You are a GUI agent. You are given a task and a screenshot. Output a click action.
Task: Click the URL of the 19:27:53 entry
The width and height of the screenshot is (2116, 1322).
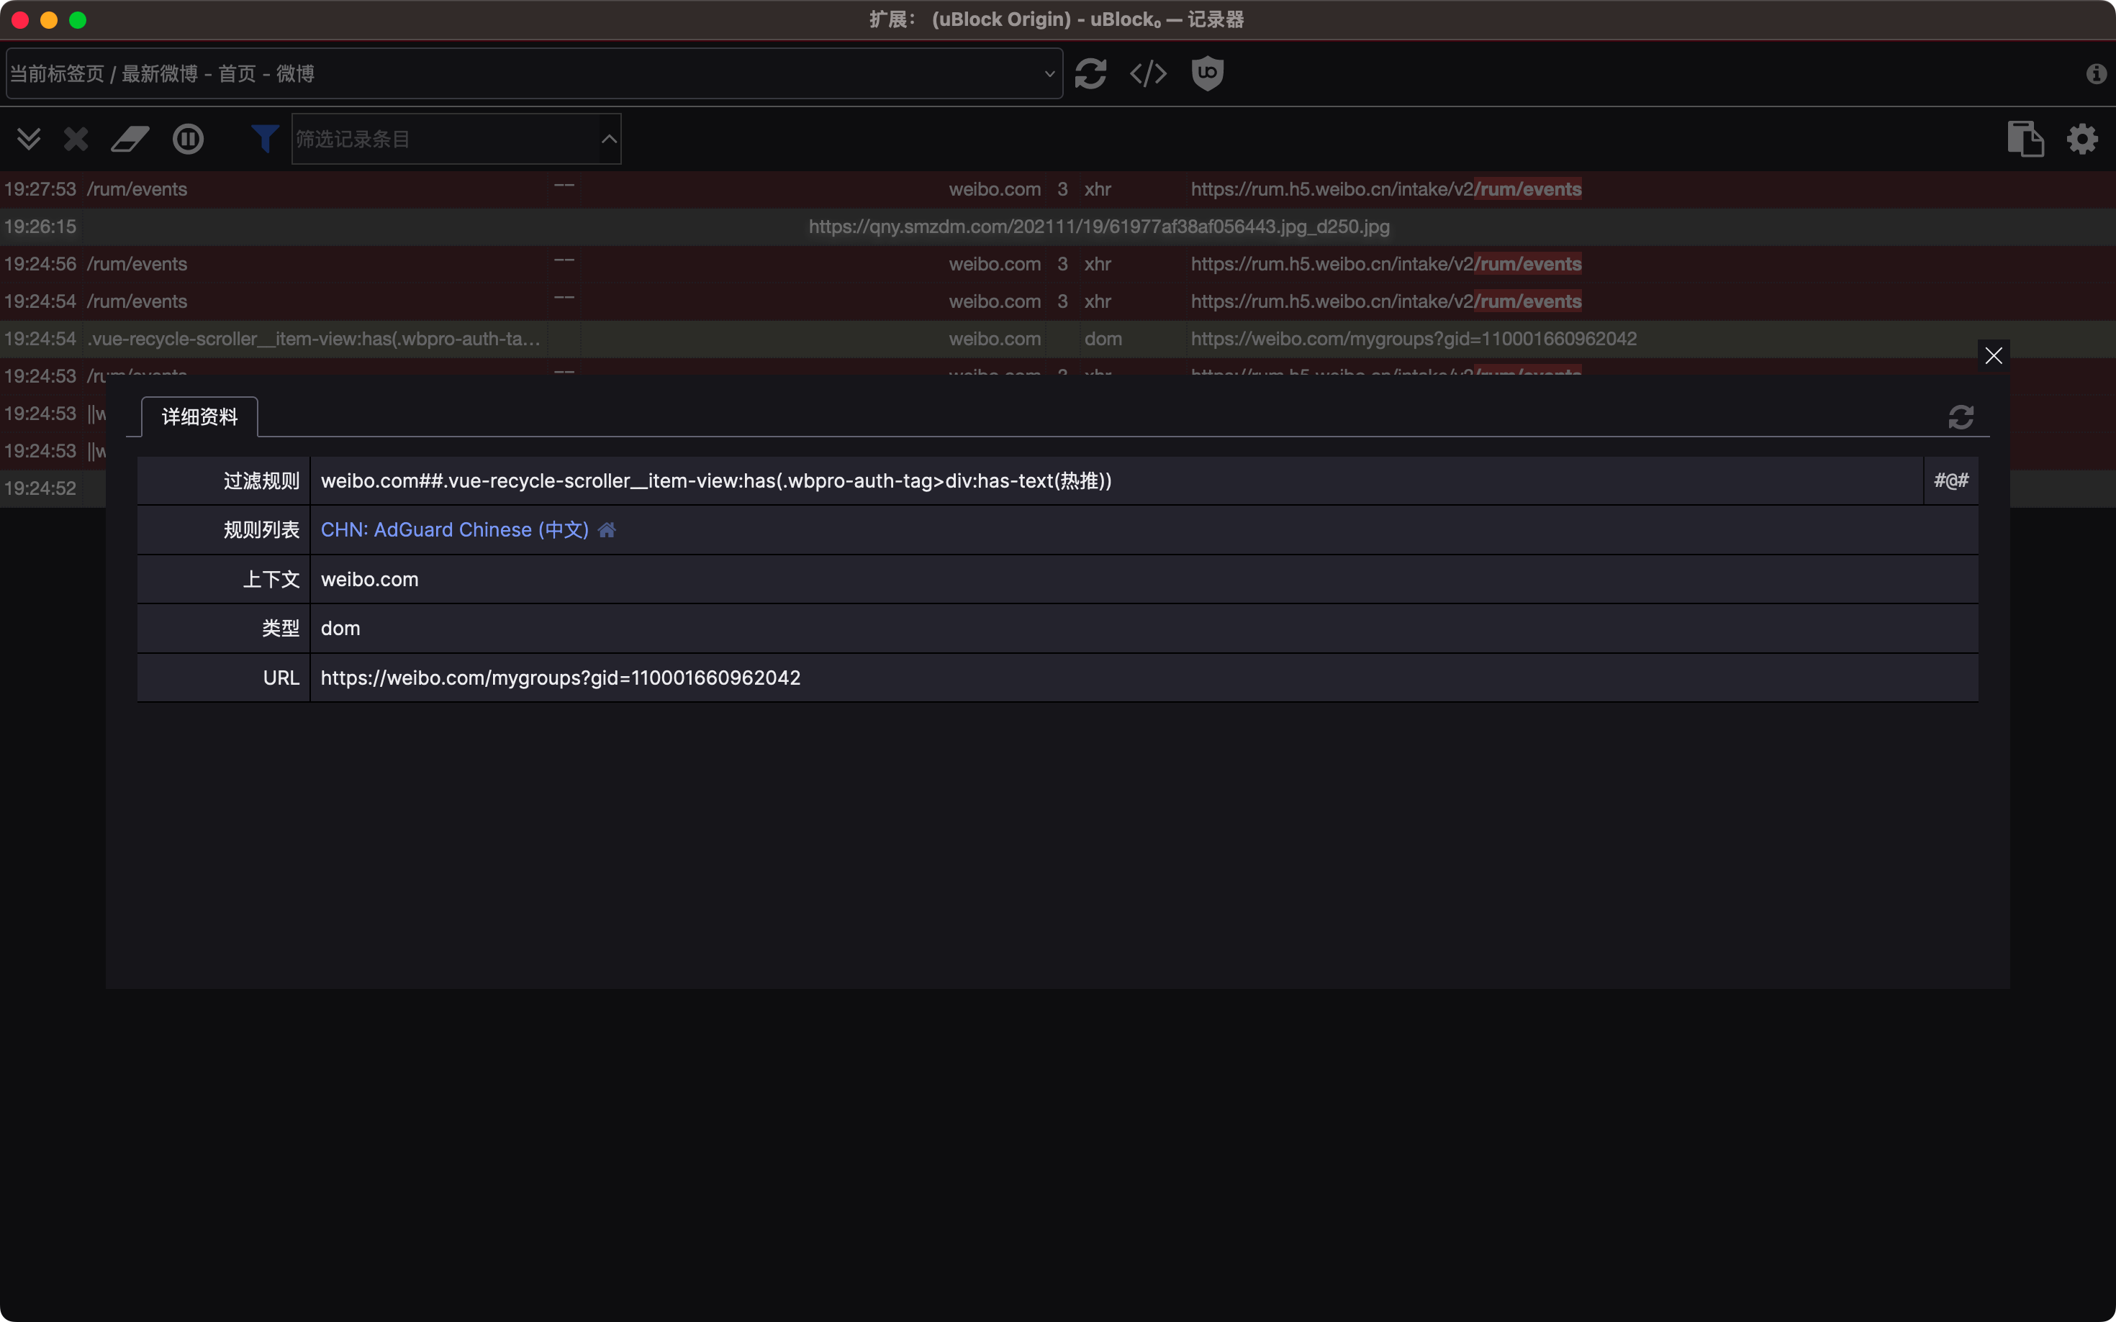click(1385, 189)
